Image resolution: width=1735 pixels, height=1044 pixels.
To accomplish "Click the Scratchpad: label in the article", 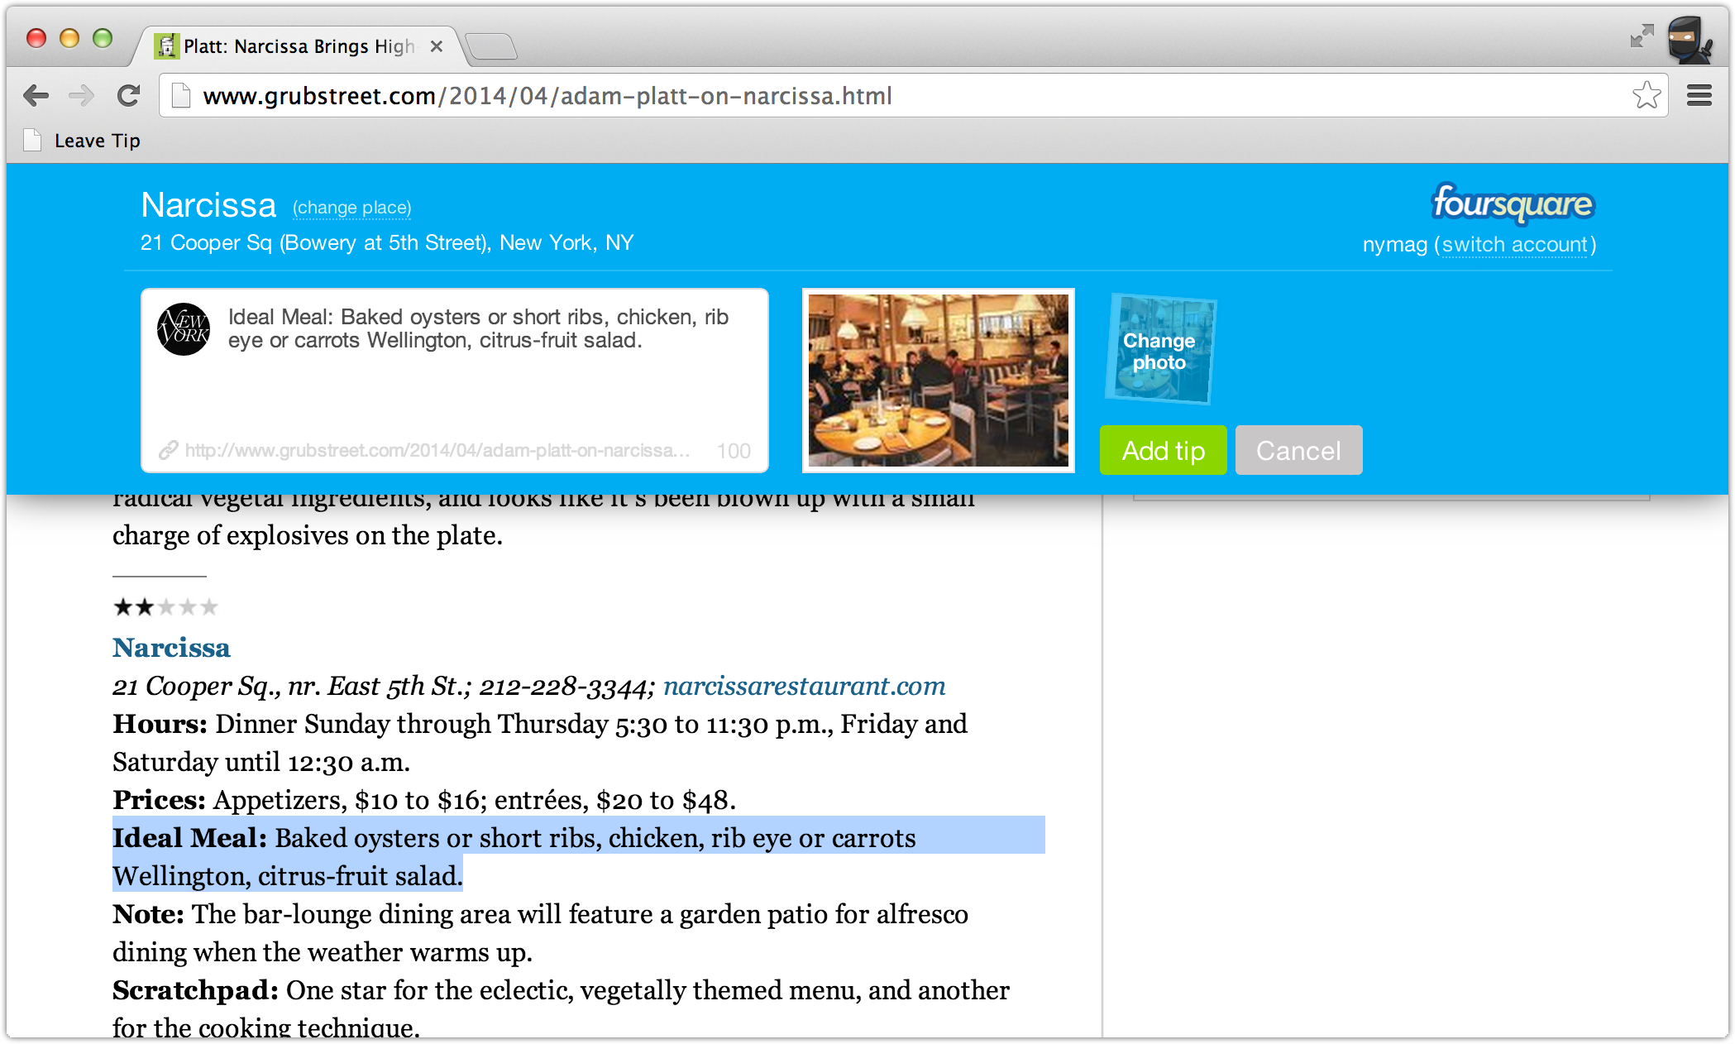I will (x=195, y=990).
